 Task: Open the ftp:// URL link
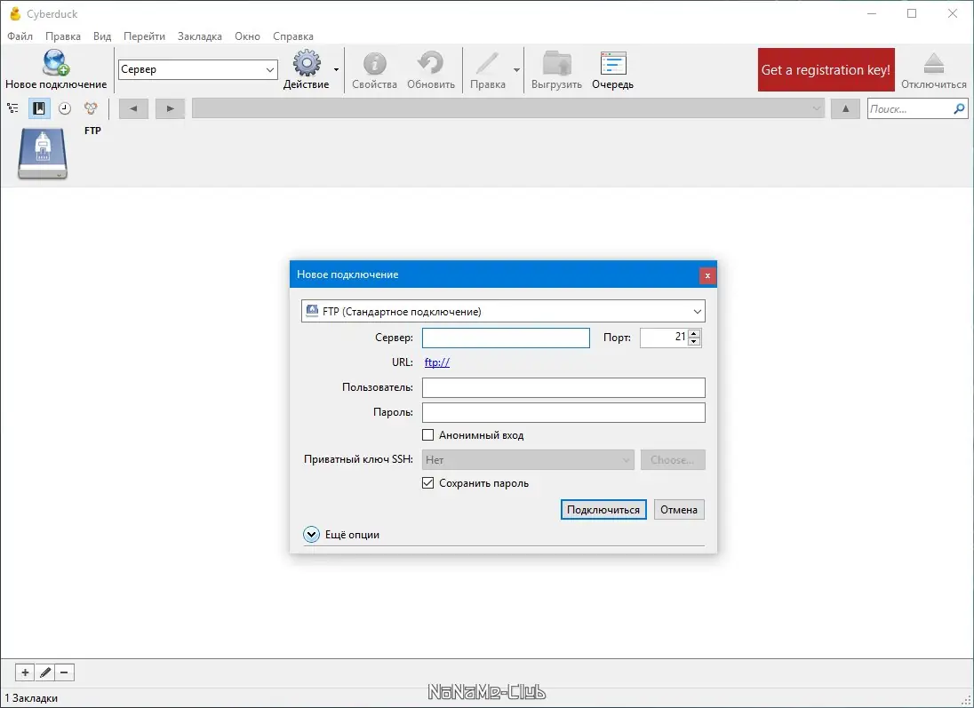436,362
